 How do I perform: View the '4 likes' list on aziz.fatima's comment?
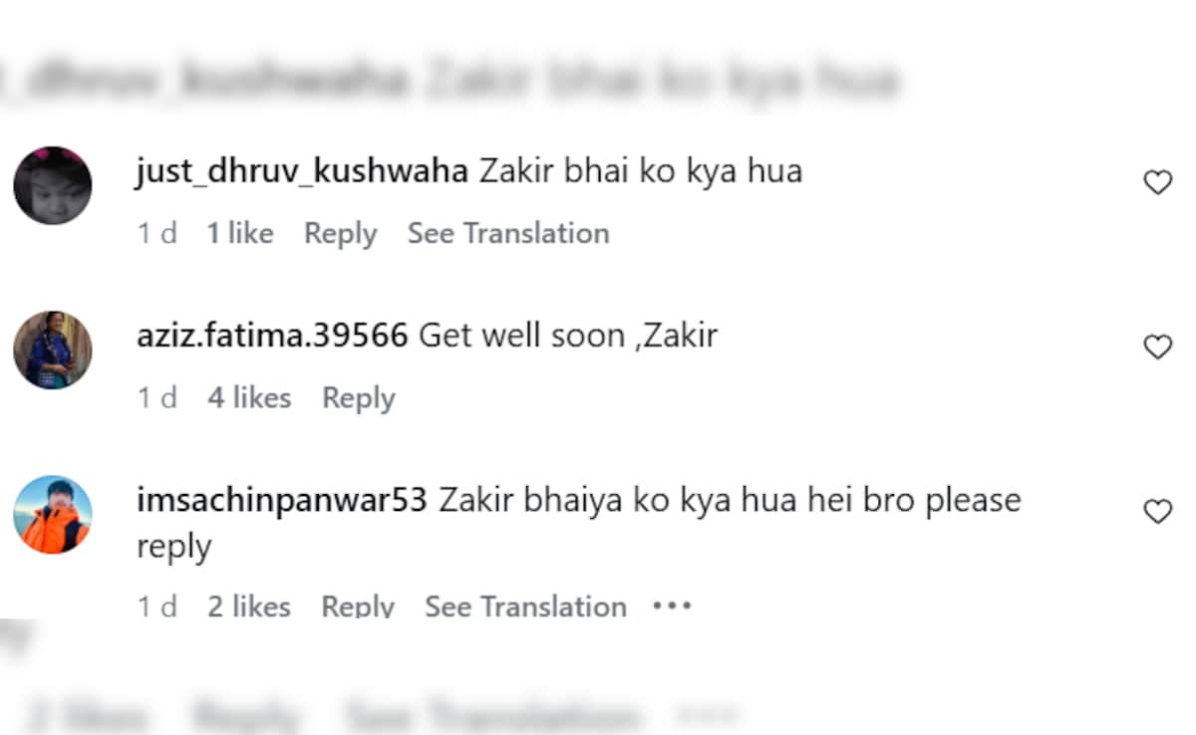pyautogui.click(x=249, y=397)
